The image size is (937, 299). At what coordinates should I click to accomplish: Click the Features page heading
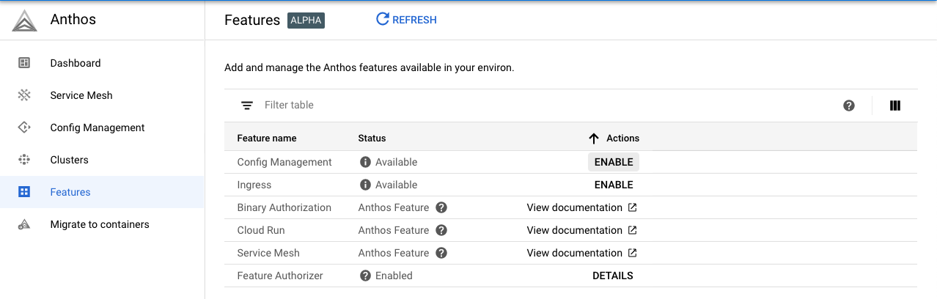click(252, 20)
